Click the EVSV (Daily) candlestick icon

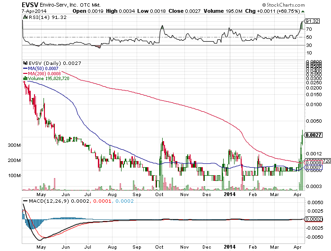tap(26, 63)
